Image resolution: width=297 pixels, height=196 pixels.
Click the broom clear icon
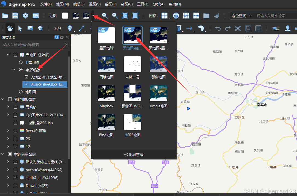(x=217, y=16)
